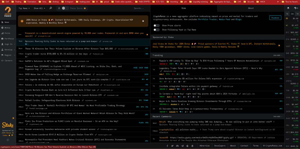Open the Trading bookmarks folder
300x149 pixels.
(16, 1)
